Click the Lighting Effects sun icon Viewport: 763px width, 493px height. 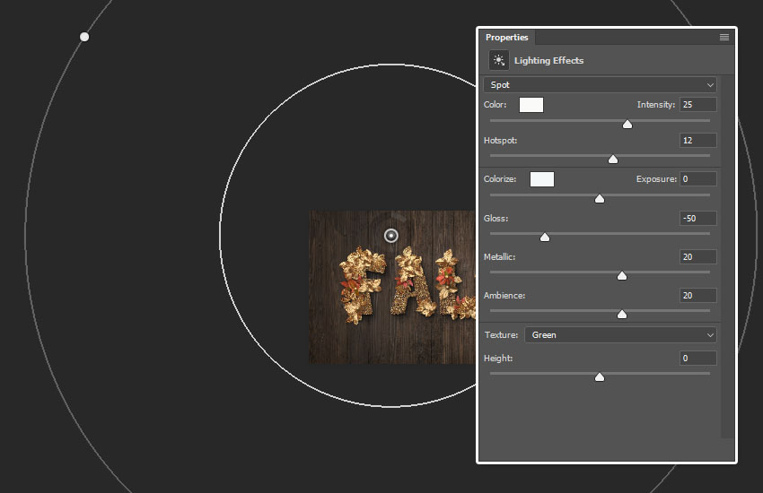pyautogui.click(x=499, y=60)
